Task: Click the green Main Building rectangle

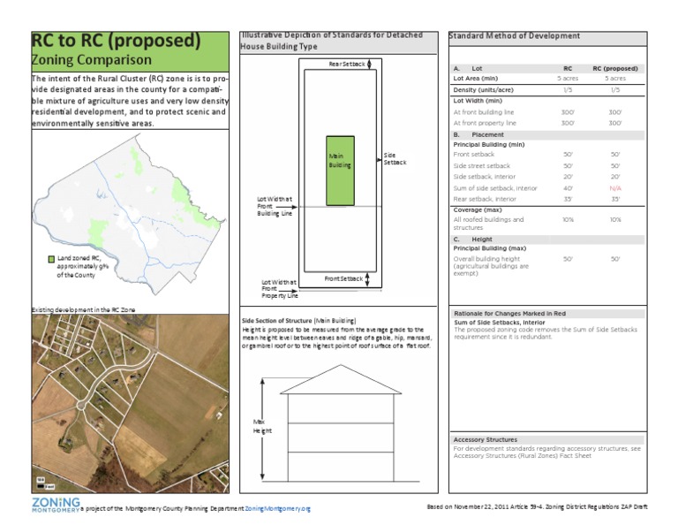Action: coord(340,171)
